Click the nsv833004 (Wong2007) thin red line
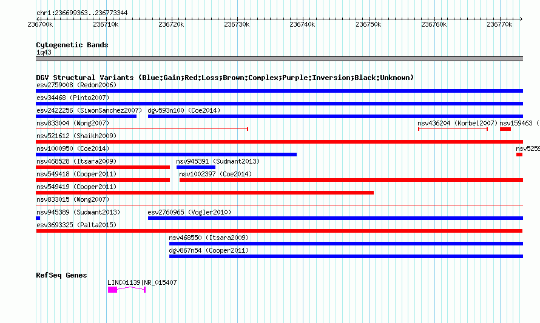This screenshot has width=540, height=323. pyautogui.click(x=142, y=129)
